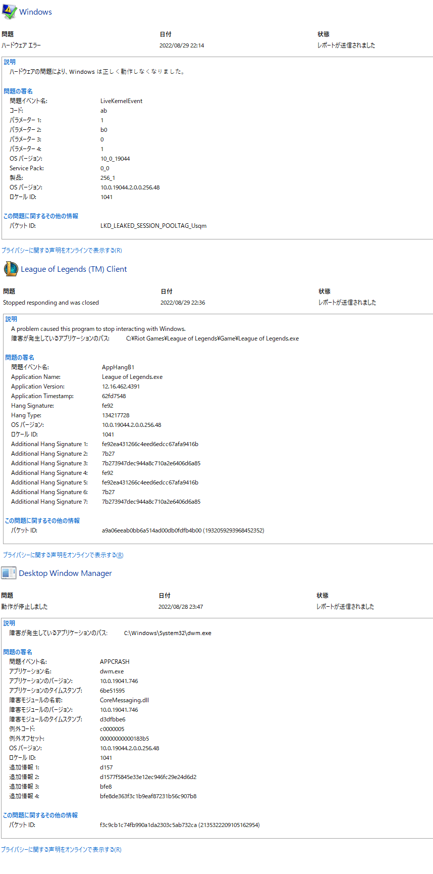Click the Windows report icon with checkmark
This screenshot has width=433, height=874.
pyautogui.click(x=9, y=12)
